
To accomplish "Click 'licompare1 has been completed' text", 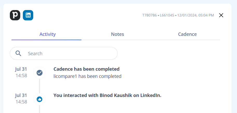I will [x=87, y=76].
